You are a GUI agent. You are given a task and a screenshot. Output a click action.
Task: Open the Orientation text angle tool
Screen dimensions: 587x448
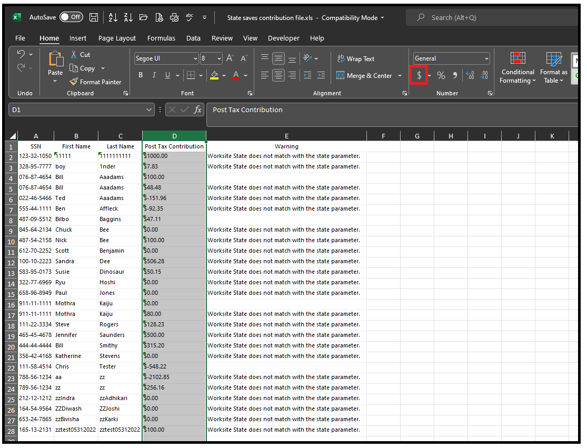pos(308,58)
